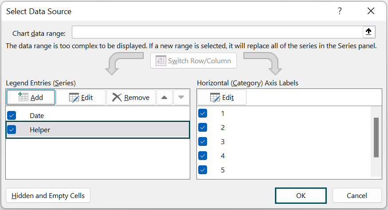
Task: Open Hidden and Empty Cells settings
Action: click(48, 195)
